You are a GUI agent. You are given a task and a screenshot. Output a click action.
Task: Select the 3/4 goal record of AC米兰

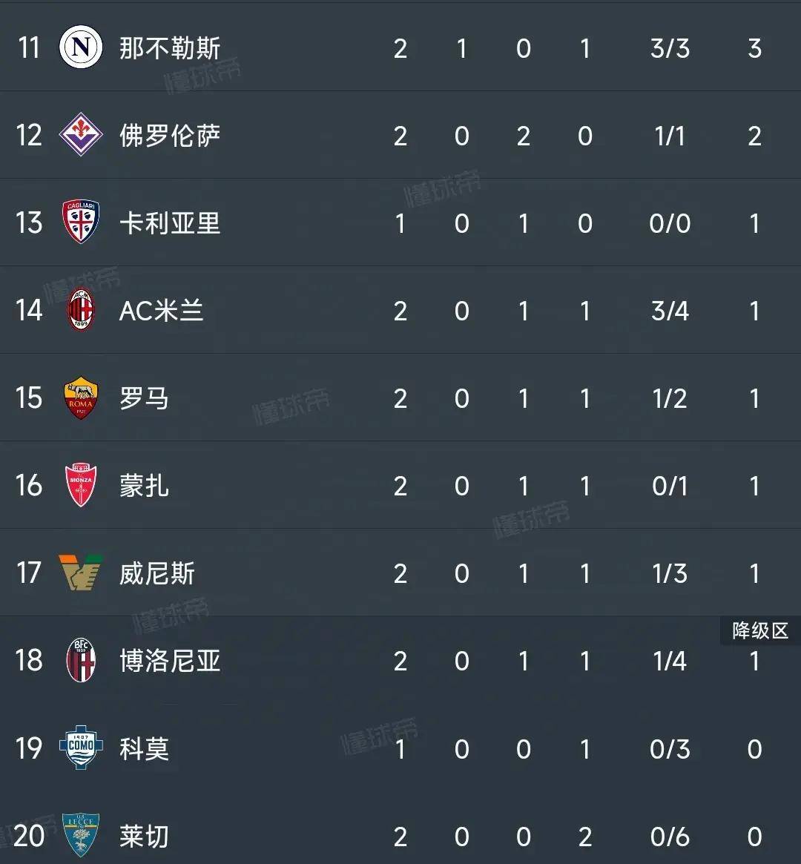point(669,311)
